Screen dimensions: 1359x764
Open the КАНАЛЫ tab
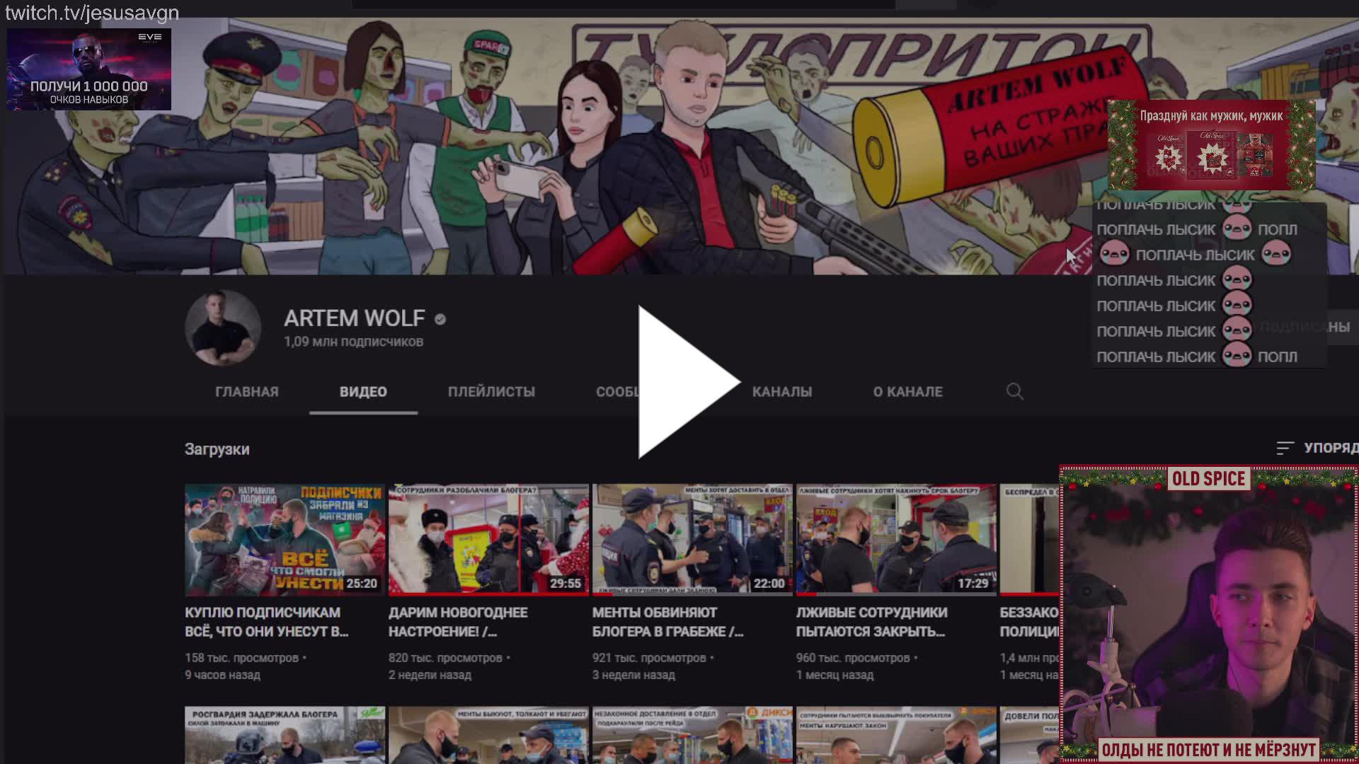point(781,391)
